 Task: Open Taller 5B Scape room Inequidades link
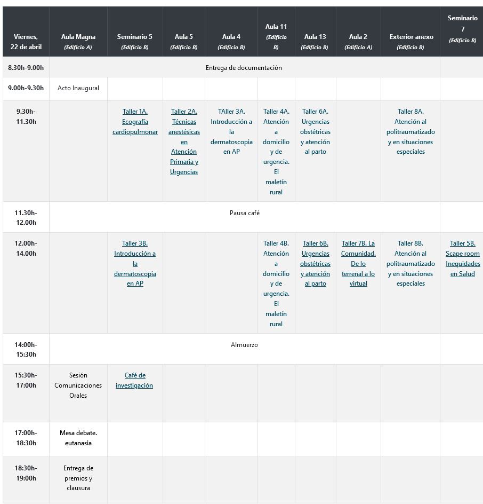point(463,258)
